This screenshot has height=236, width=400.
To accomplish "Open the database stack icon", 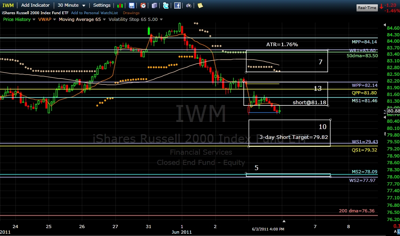I will point(154,6).
